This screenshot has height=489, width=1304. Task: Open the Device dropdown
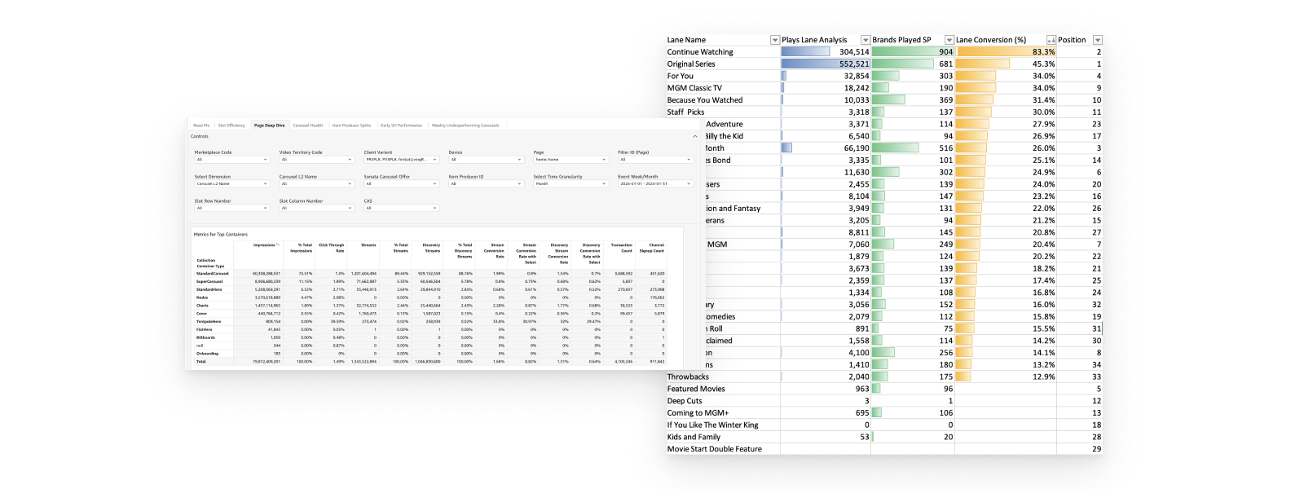point(486,160)
